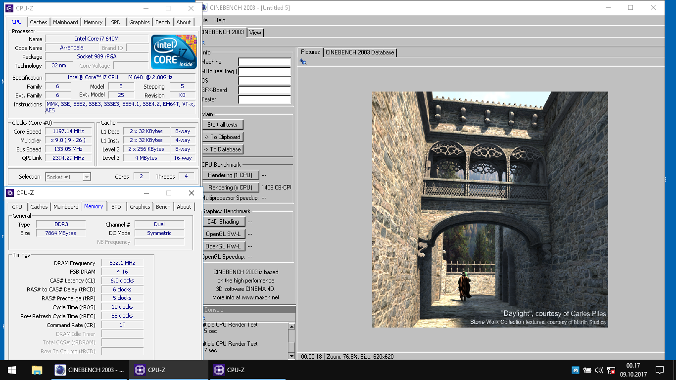Click the QPI Link value 2394.29 MHz
The image size is (676, 380).
point(69,158)
